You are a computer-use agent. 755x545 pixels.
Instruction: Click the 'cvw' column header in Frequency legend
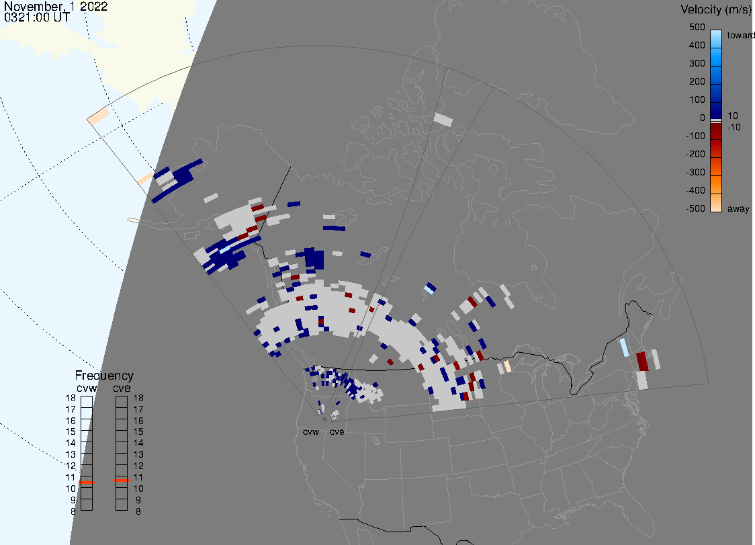tap(87, 387)
